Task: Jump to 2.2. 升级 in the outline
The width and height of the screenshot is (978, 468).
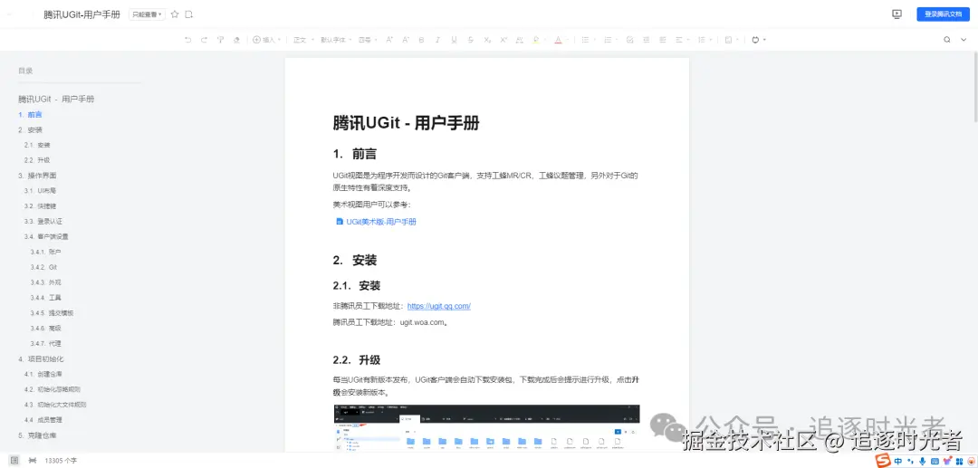Action: coord(37,160)
